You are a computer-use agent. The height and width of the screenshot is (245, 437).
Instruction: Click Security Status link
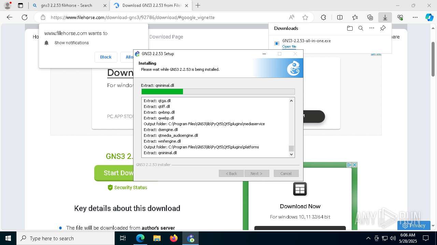point(131,187)
